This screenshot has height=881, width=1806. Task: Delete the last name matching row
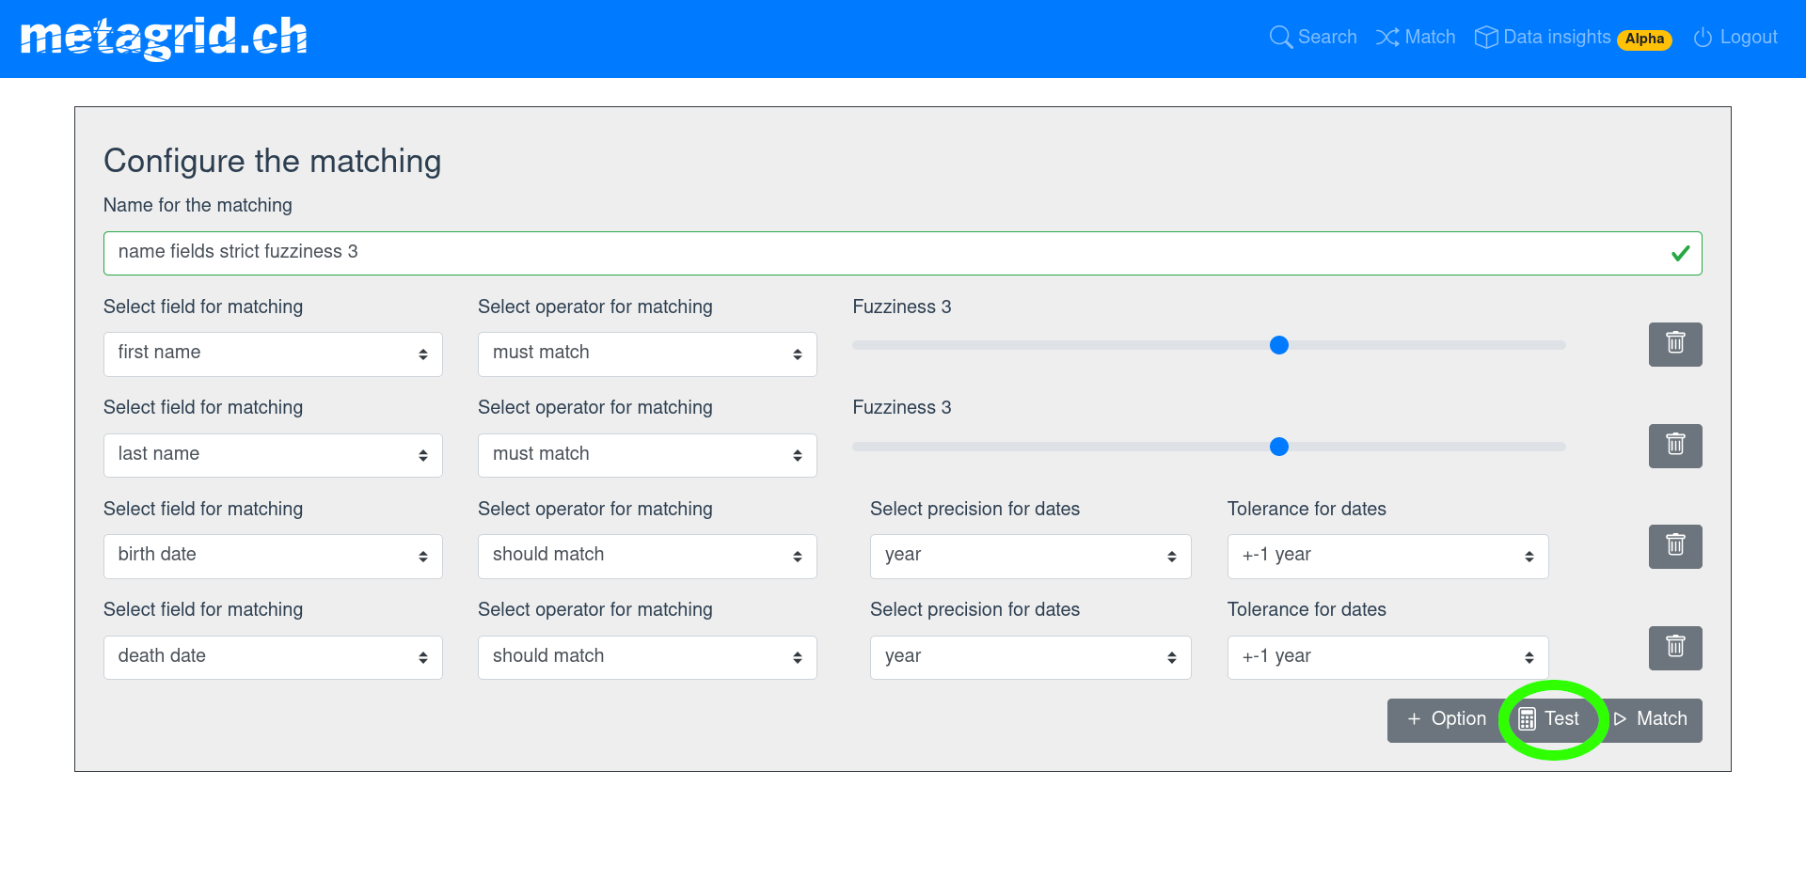click(1674, 446)
